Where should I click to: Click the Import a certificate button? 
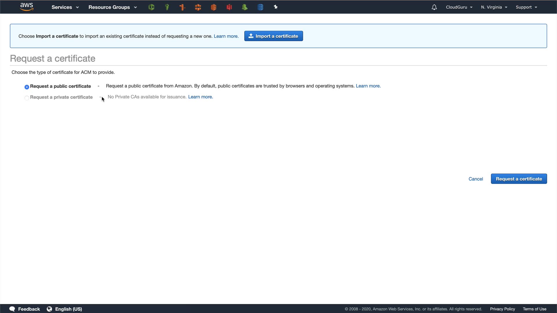pyautogui.click(x=273, y=36)
